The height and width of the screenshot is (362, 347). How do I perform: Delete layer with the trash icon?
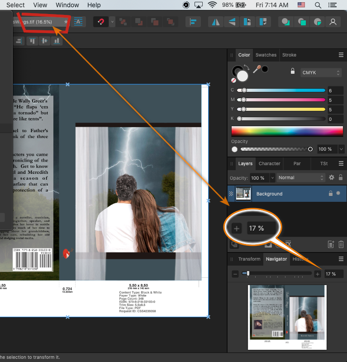pyautogui.click(x=341, y=244)
